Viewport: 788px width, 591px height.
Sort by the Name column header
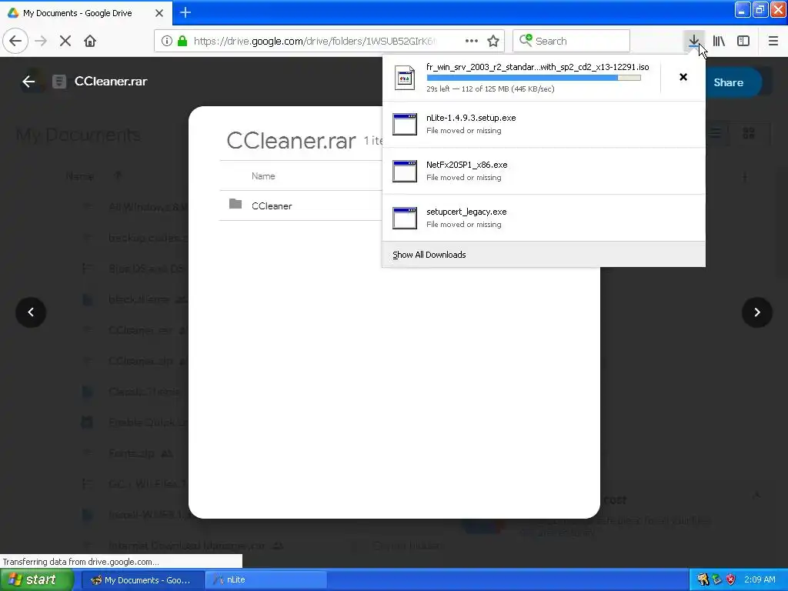[263, 176]
